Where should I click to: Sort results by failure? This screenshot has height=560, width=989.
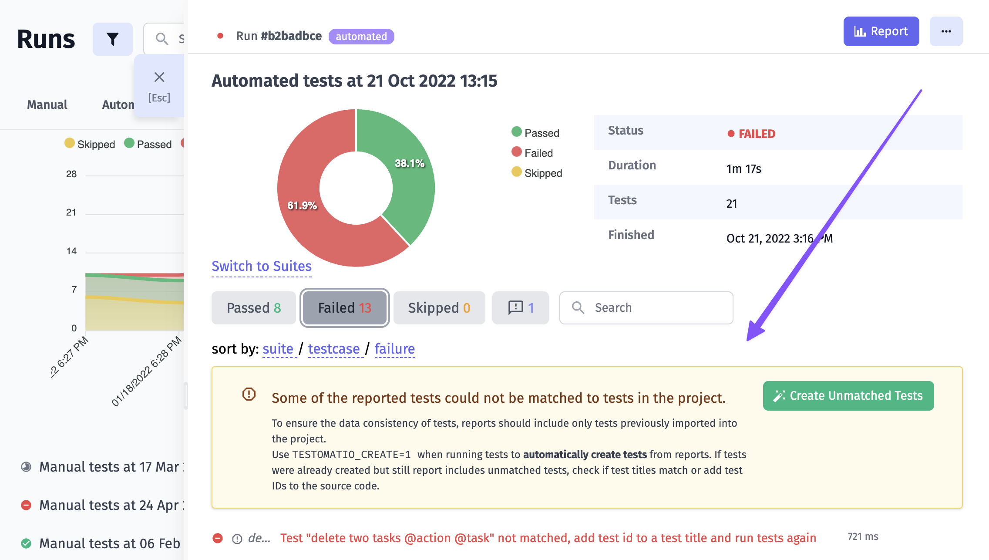tap(394, 349)
